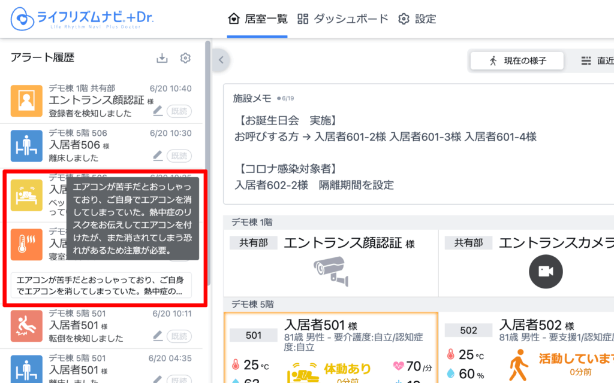Click the 施設メモ text area

click(419, 144)
